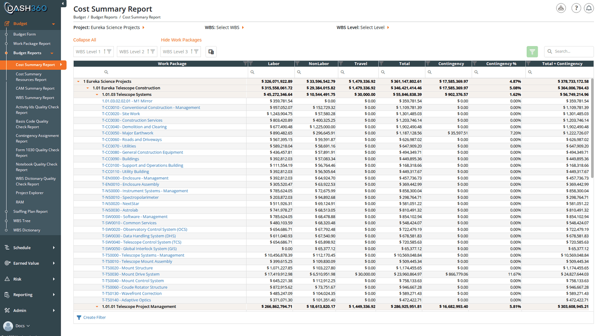Collapse the Budget sidebar section

tap(53, 24)
